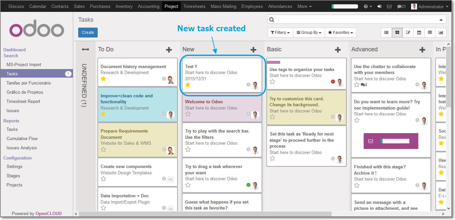
Task: Toggle green status dot on drag a task card
Action: coord(248,185)
